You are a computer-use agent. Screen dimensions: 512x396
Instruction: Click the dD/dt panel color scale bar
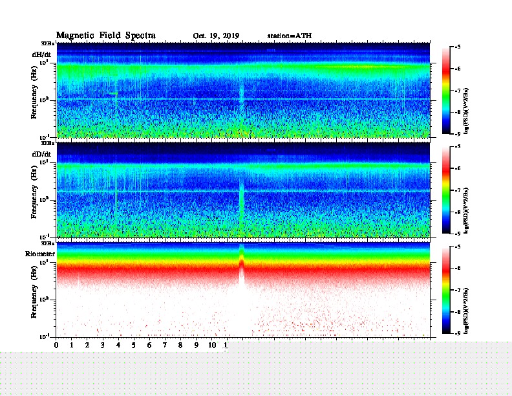point(446,190)
